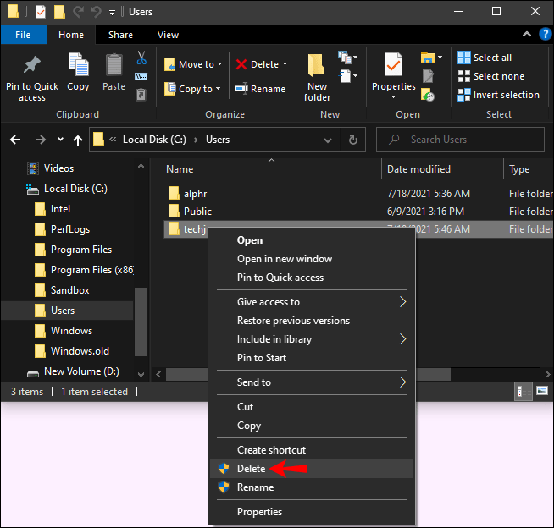Viewport: 554px width, 528px height.
Task: Expand the address bar history dropdown
Action: click(x=328, y=140)
